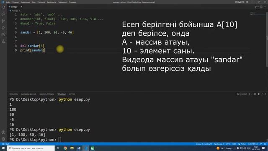This screenshot has width=268, height=151.
Task: Close the terminal panel
Action: [265, 94]
